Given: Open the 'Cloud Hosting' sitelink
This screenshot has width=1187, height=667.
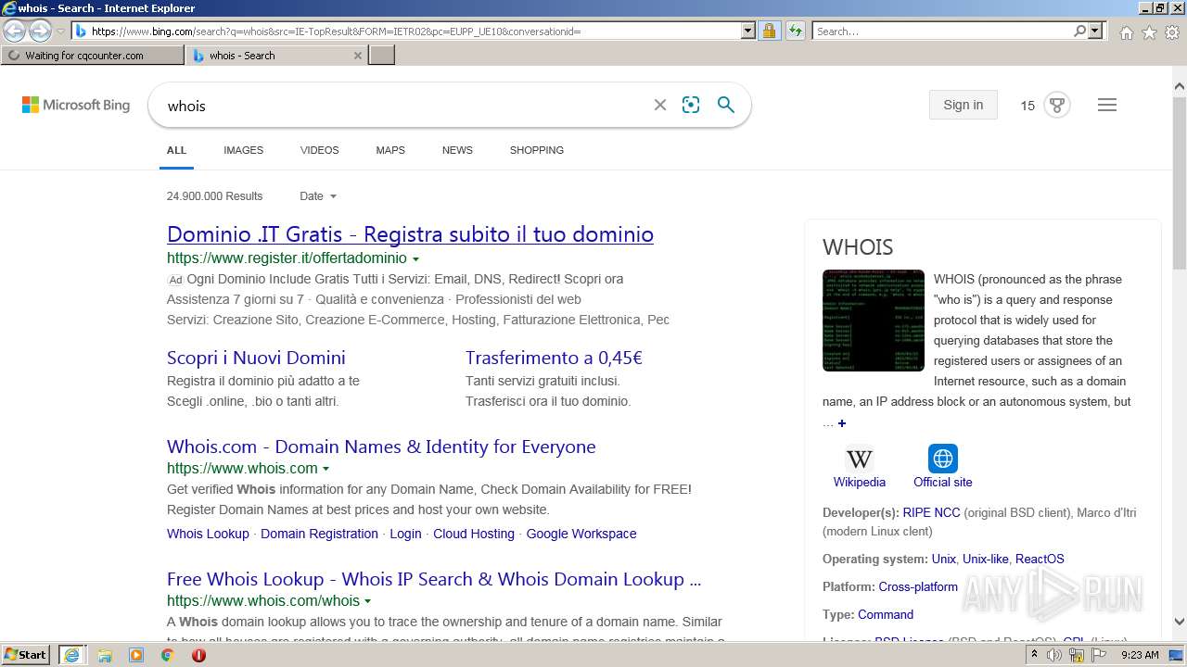Looking at the screenshot, I should 474,534.
